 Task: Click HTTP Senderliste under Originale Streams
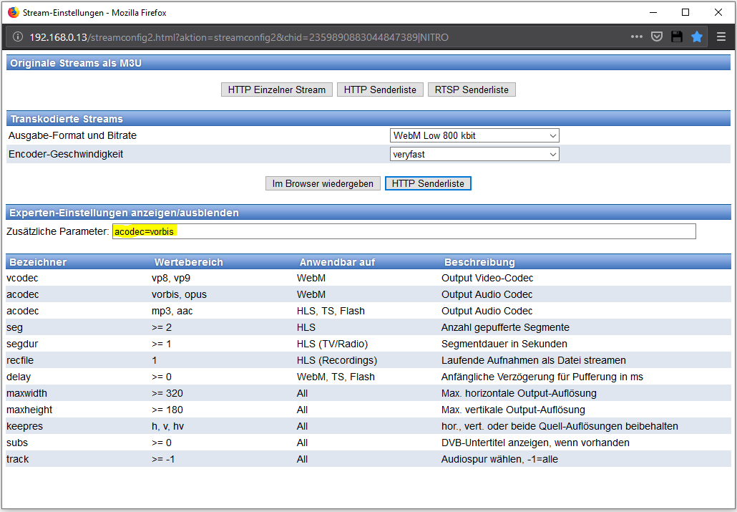point(380,90)
